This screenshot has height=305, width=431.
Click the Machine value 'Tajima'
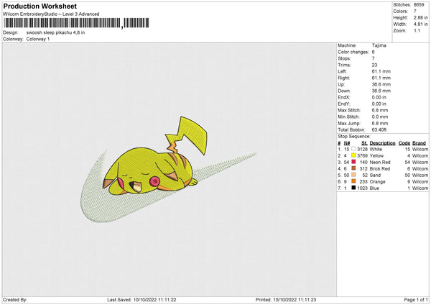(x=379, y=45)
